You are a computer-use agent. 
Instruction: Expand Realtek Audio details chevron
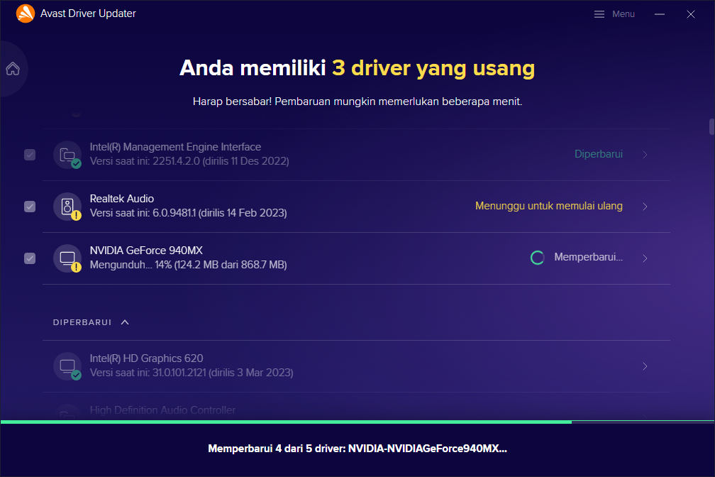click(645, 207)
